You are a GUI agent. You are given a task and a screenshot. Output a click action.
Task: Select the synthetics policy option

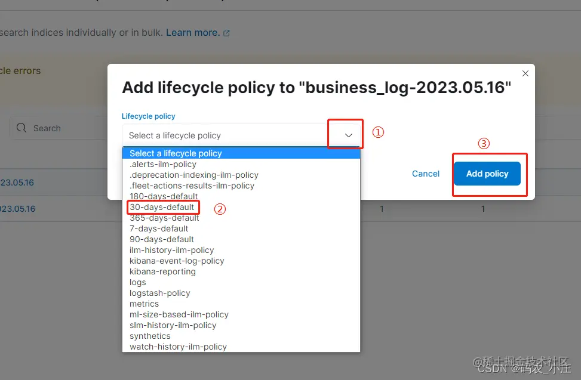[x=241, y=336]
